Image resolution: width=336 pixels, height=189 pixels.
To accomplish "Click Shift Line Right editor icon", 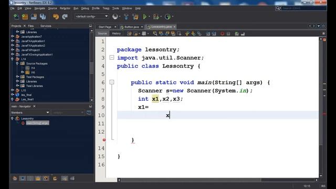I will click(x=214, y=34).
